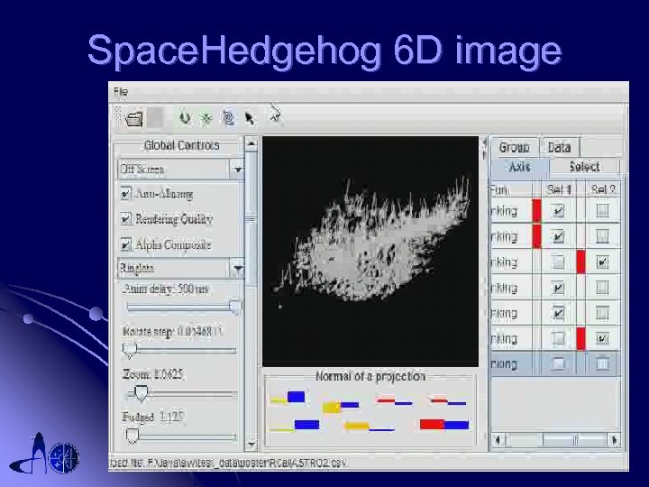Open the Axis sub-tab
This screenshot has width=649, height=487.
(520, 168)
